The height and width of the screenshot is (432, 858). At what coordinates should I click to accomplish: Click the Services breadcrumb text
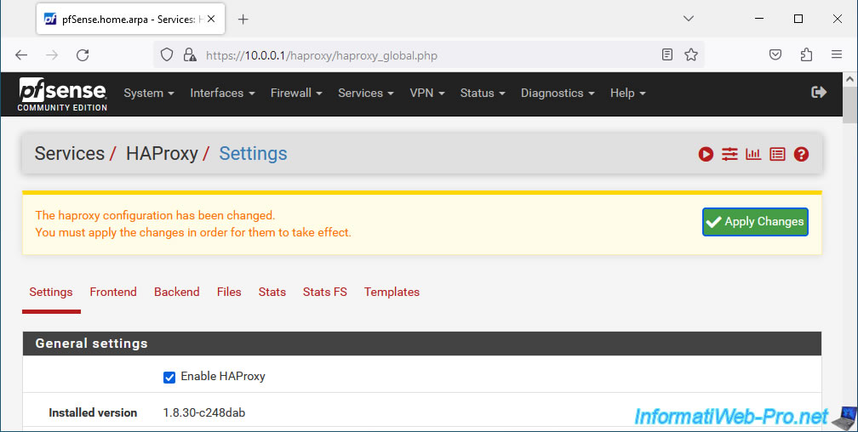70,154
